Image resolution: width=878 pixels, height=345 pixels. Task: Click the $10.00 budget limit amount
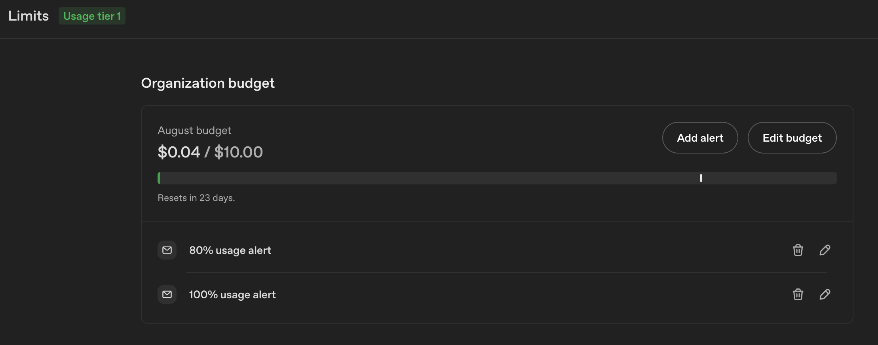coord(238,152)
